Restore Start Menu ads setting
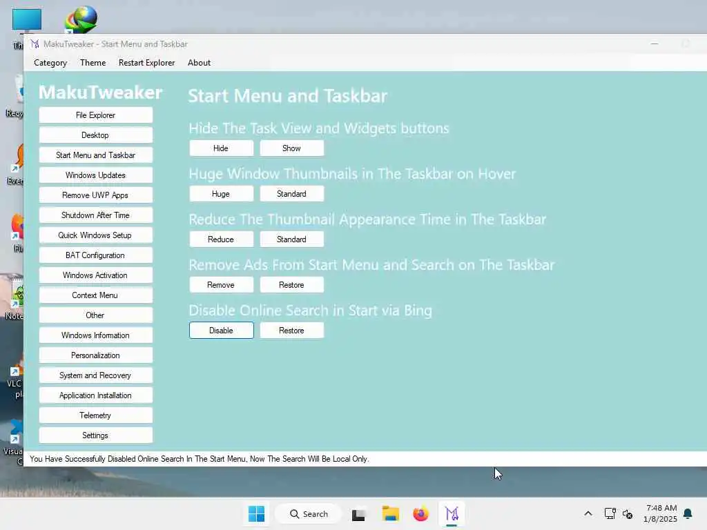The height and width of the screenshot is (530, 707). pyautogui.click(x=292, y=285)
